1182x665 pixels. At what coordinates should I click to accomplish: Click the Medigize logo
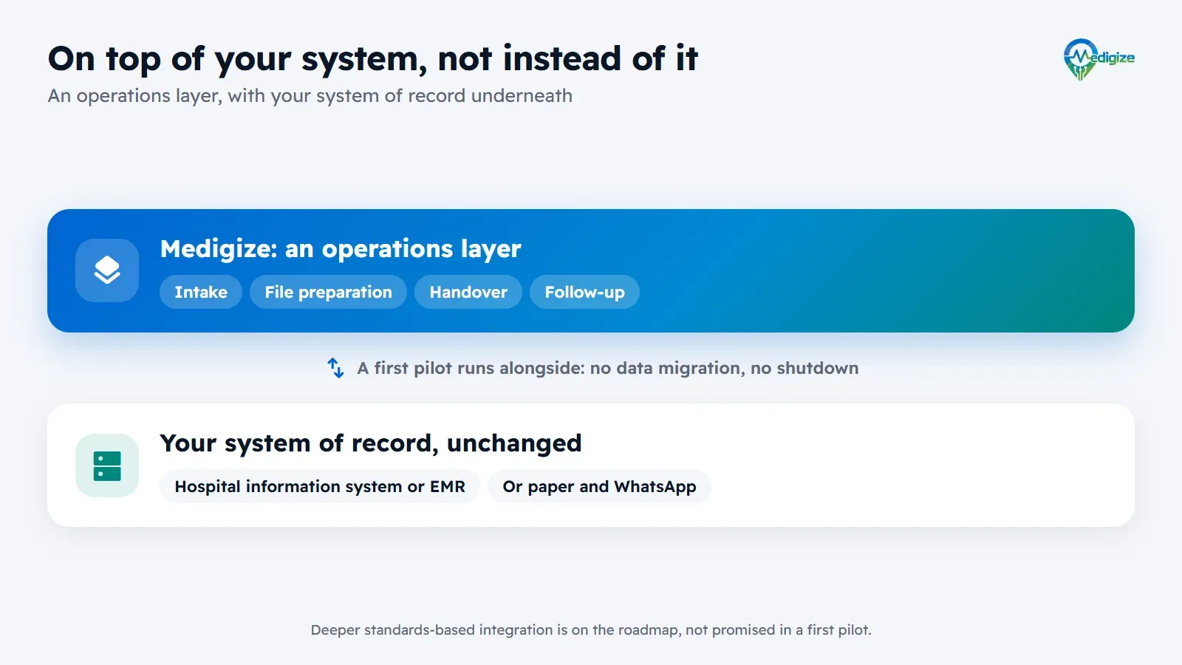pyautogui.click(x=1099, y=59)
